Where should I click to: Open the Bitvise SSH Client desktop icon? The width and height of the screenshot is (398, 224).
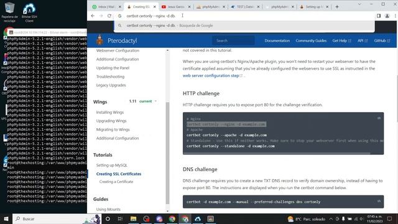pos(29,12)
